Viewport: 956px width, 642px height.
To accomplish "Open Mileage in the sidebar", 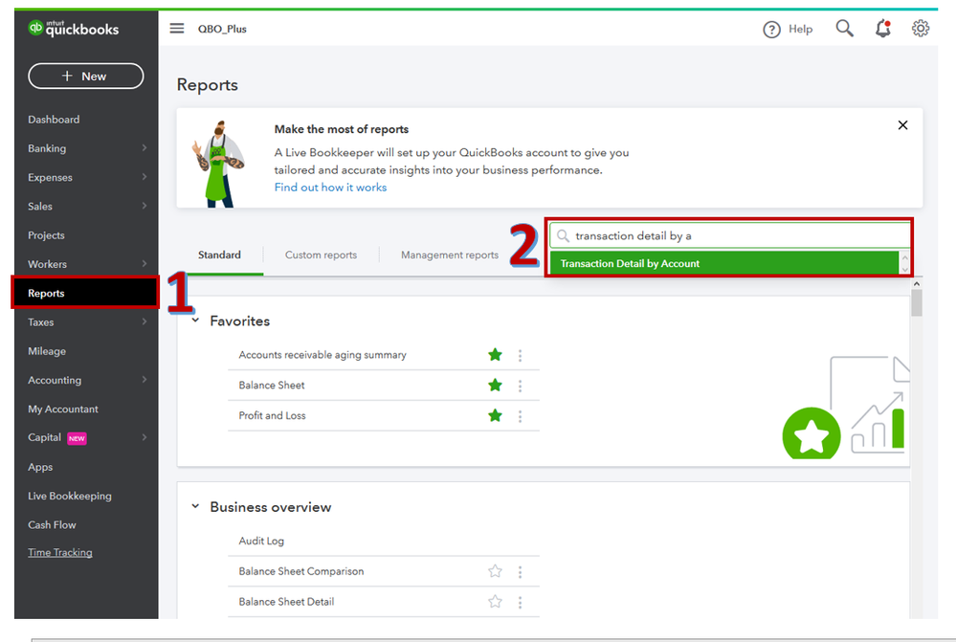I will pyautogui.click(x=47, y=351).
